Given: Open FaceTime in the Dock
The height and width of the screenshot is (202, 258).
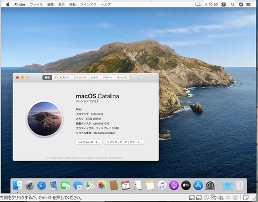Looking at the screenshot, I should point(66,185).
